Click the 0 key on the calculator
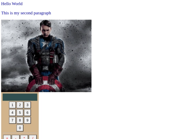Screen dimensions: 185x139 click(x=20, y=128)
